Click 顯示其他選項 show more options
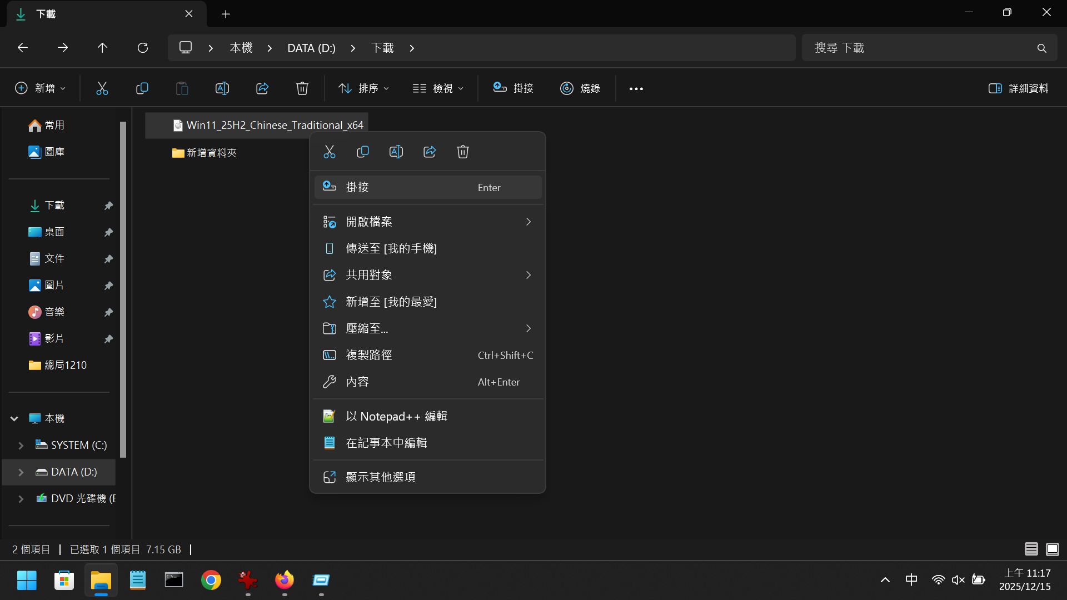This screenshot has width=1067, height=600. pyautogui.click(x=428, y=477)
